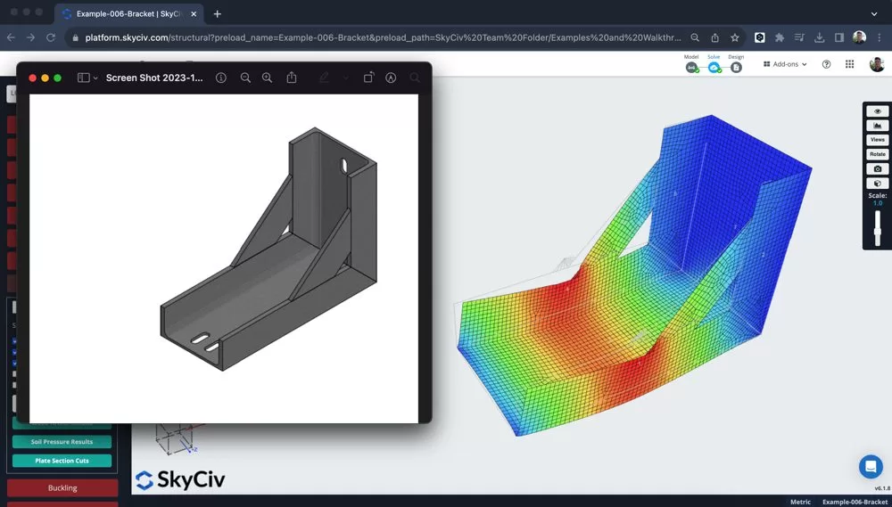The width and height of the screenshot is (892, 507).
Task: Open the Views menu in right toolbar
Action: click(x=878, y=140)
